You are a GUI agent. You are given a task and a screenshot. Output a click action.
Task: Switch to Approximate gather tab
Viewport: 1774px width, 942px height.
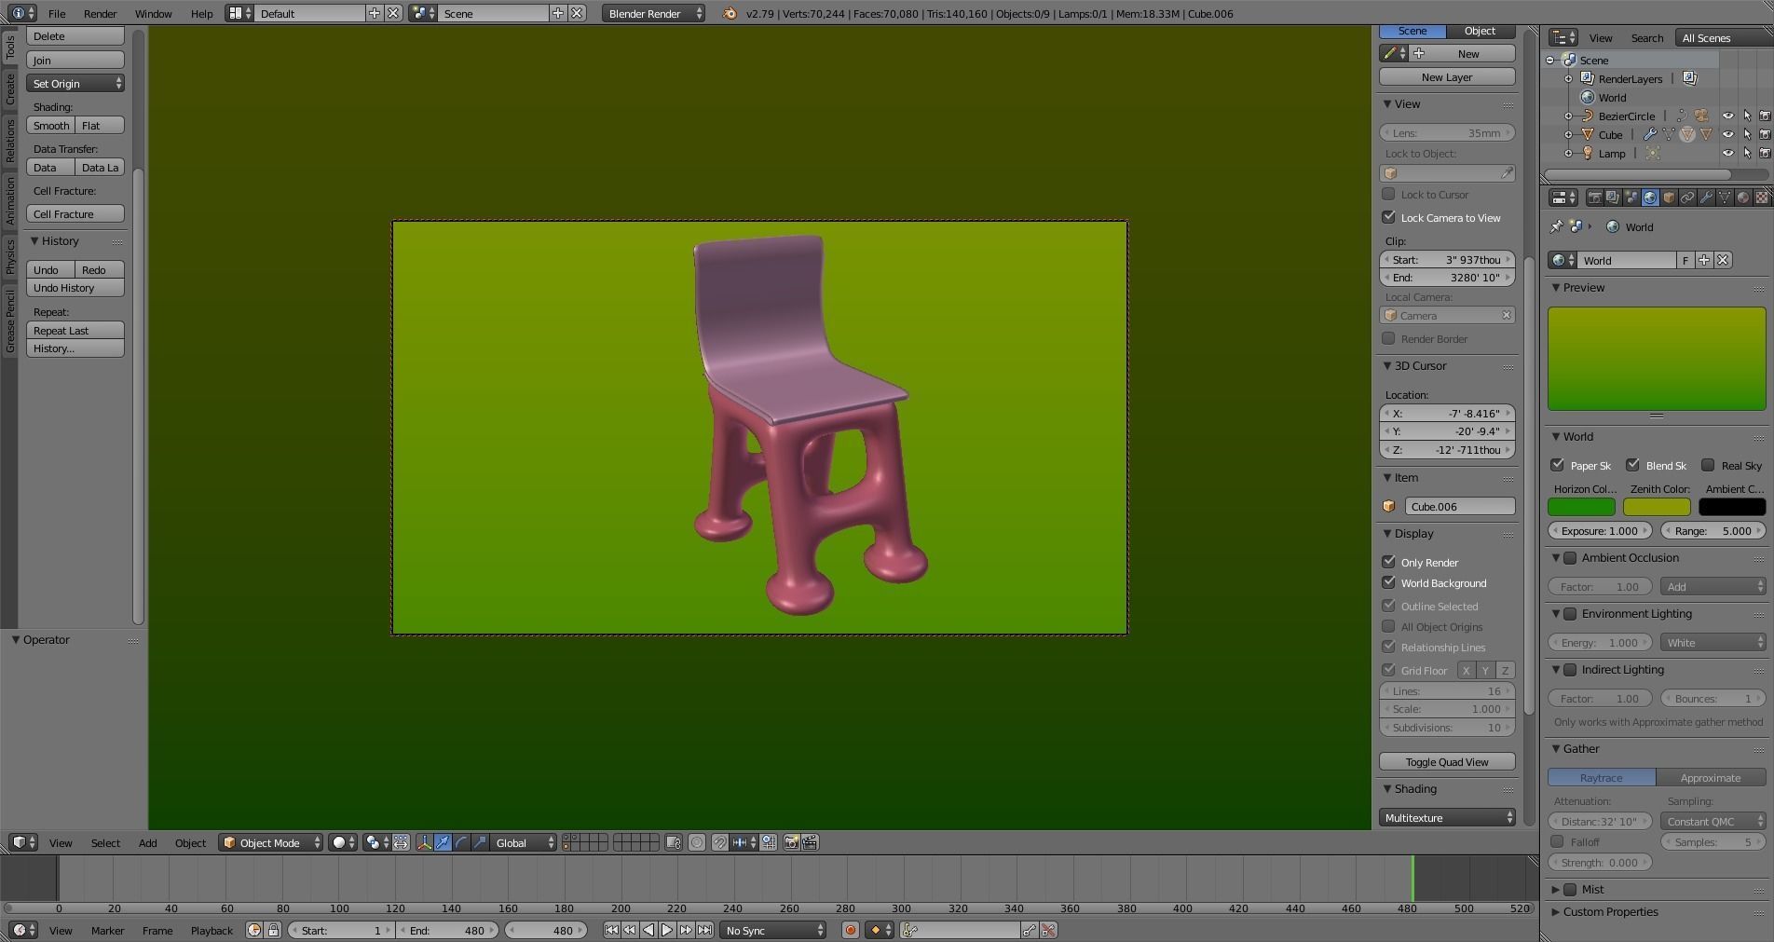1711,777
